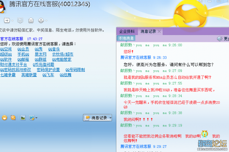Open the 朋友网 link

pos(41,54)
